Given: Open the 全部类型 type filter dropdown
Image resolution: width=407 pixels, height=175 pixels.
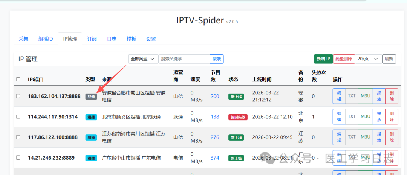Looking at the screenshot, I should pos(143,59).
